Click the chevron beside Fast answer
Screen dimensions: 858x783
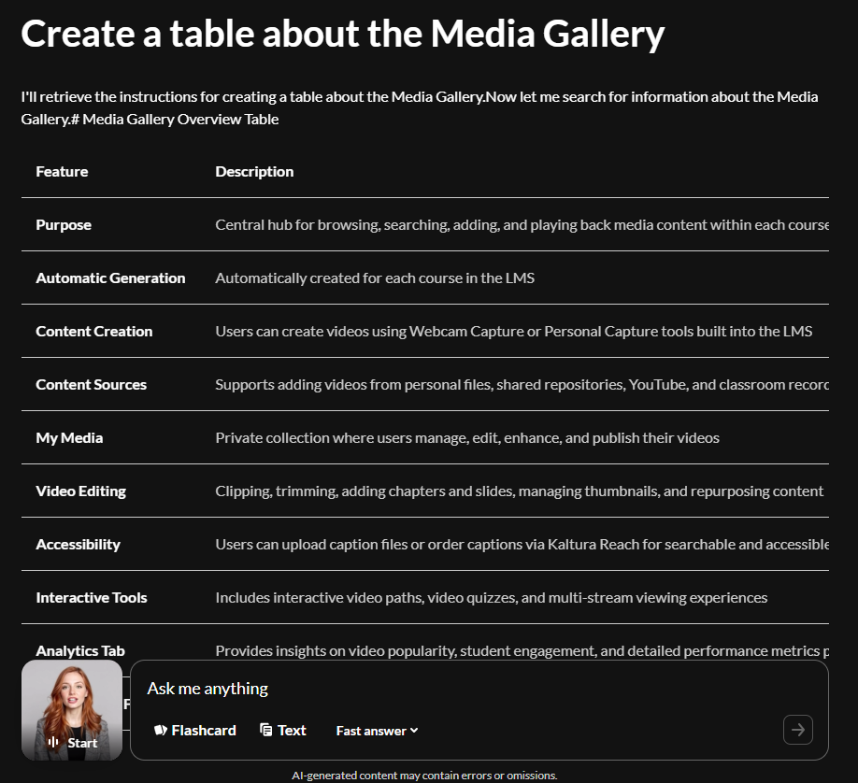click(414, 731)
